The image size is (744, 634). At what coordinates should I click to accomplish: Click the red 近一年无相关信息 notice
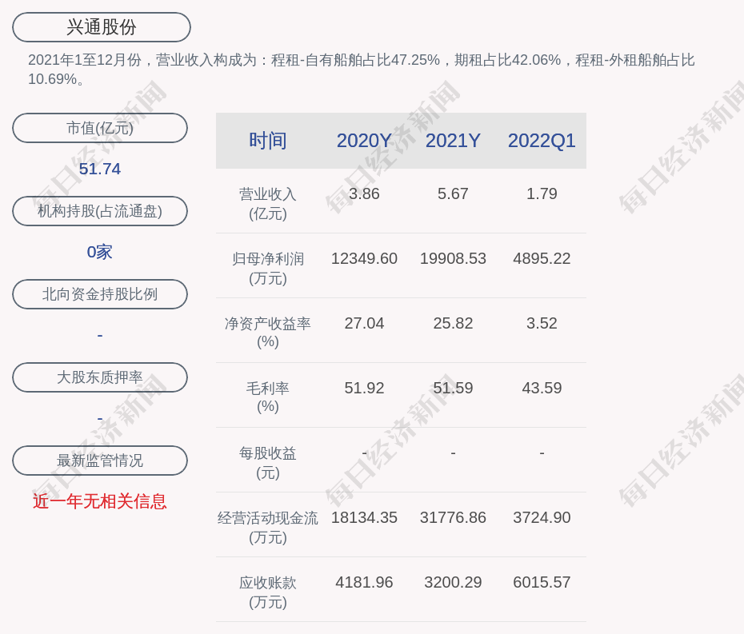click(100, 501)
